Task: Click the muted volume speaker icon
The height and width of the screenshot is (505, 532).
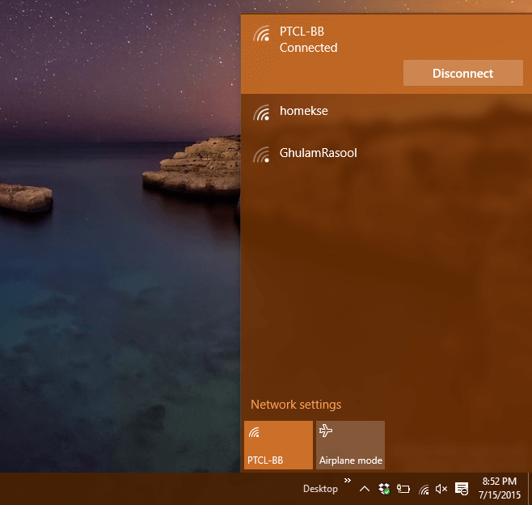Action: click(x=441, y=489)
